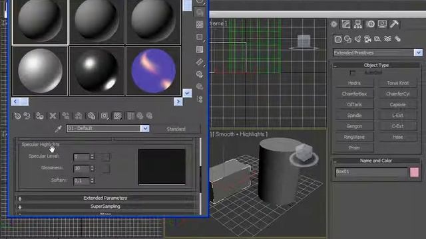Click sample slots scroll-left arrow
The height and width of the screenshot is (239, 426).
15,102
